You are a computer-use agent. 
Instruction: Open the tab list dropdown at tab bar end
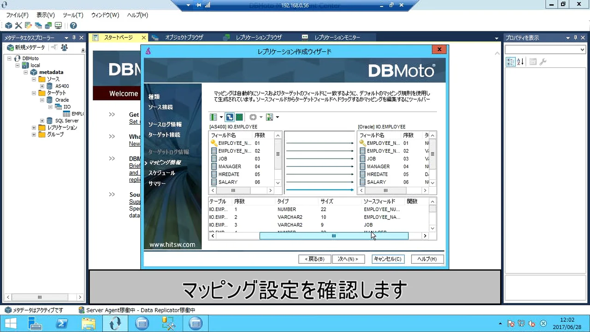click(497, 38)
